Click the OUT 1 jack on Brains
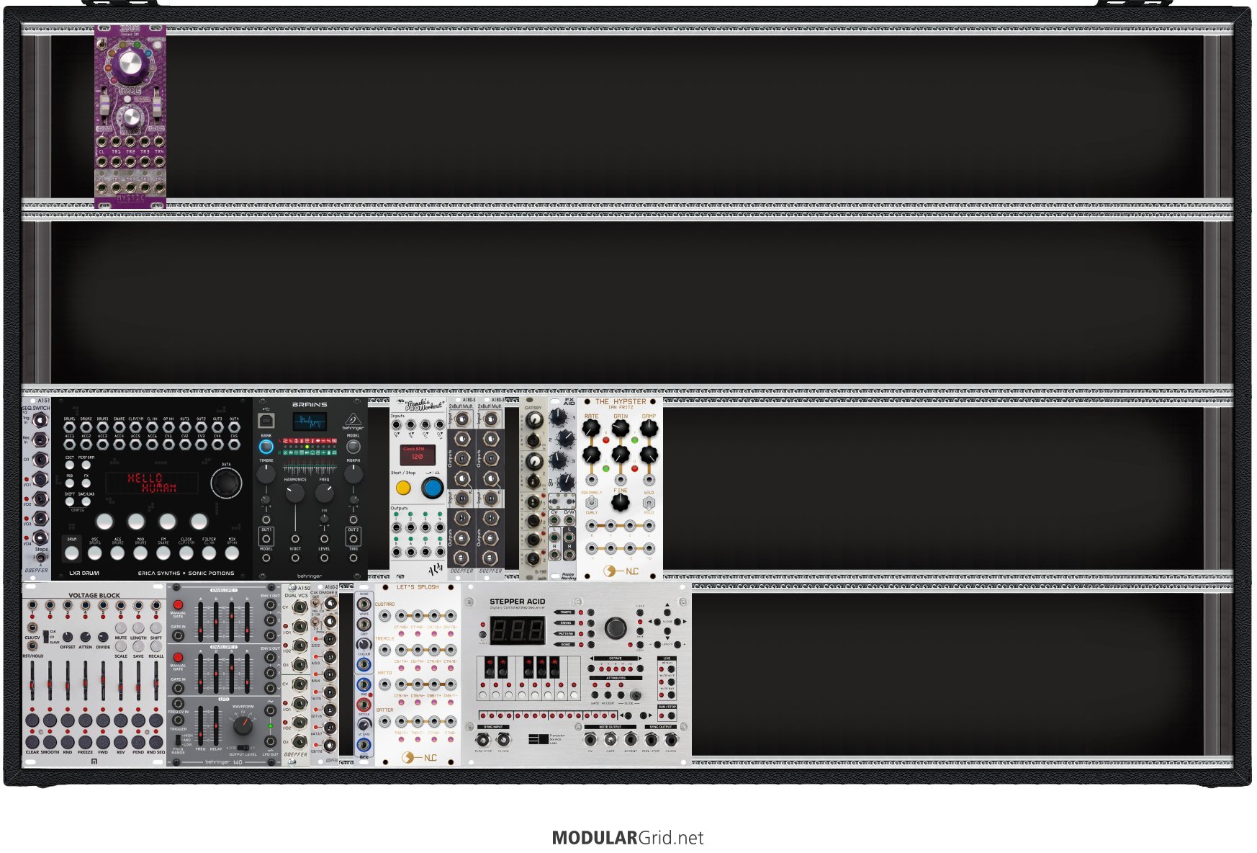The width and height of the screenshot is (1257, 853). (266, 538)
